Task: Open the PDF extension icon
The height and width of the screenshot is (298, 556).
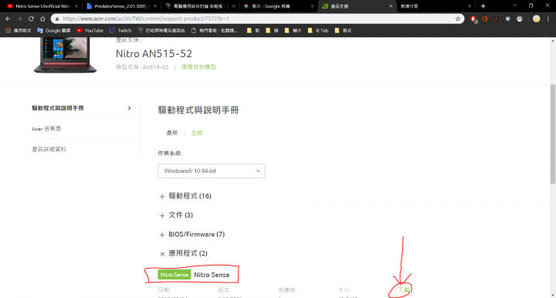Action: pos(497,19)
